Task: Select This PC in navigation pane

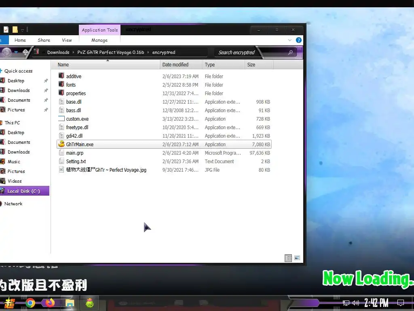Action: (x=12, y=123)
